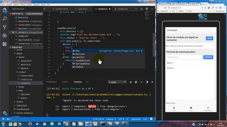Choose the serialDatas suggestion
The height and width of the screenshot is (127, 227).
tap(108, 64)
